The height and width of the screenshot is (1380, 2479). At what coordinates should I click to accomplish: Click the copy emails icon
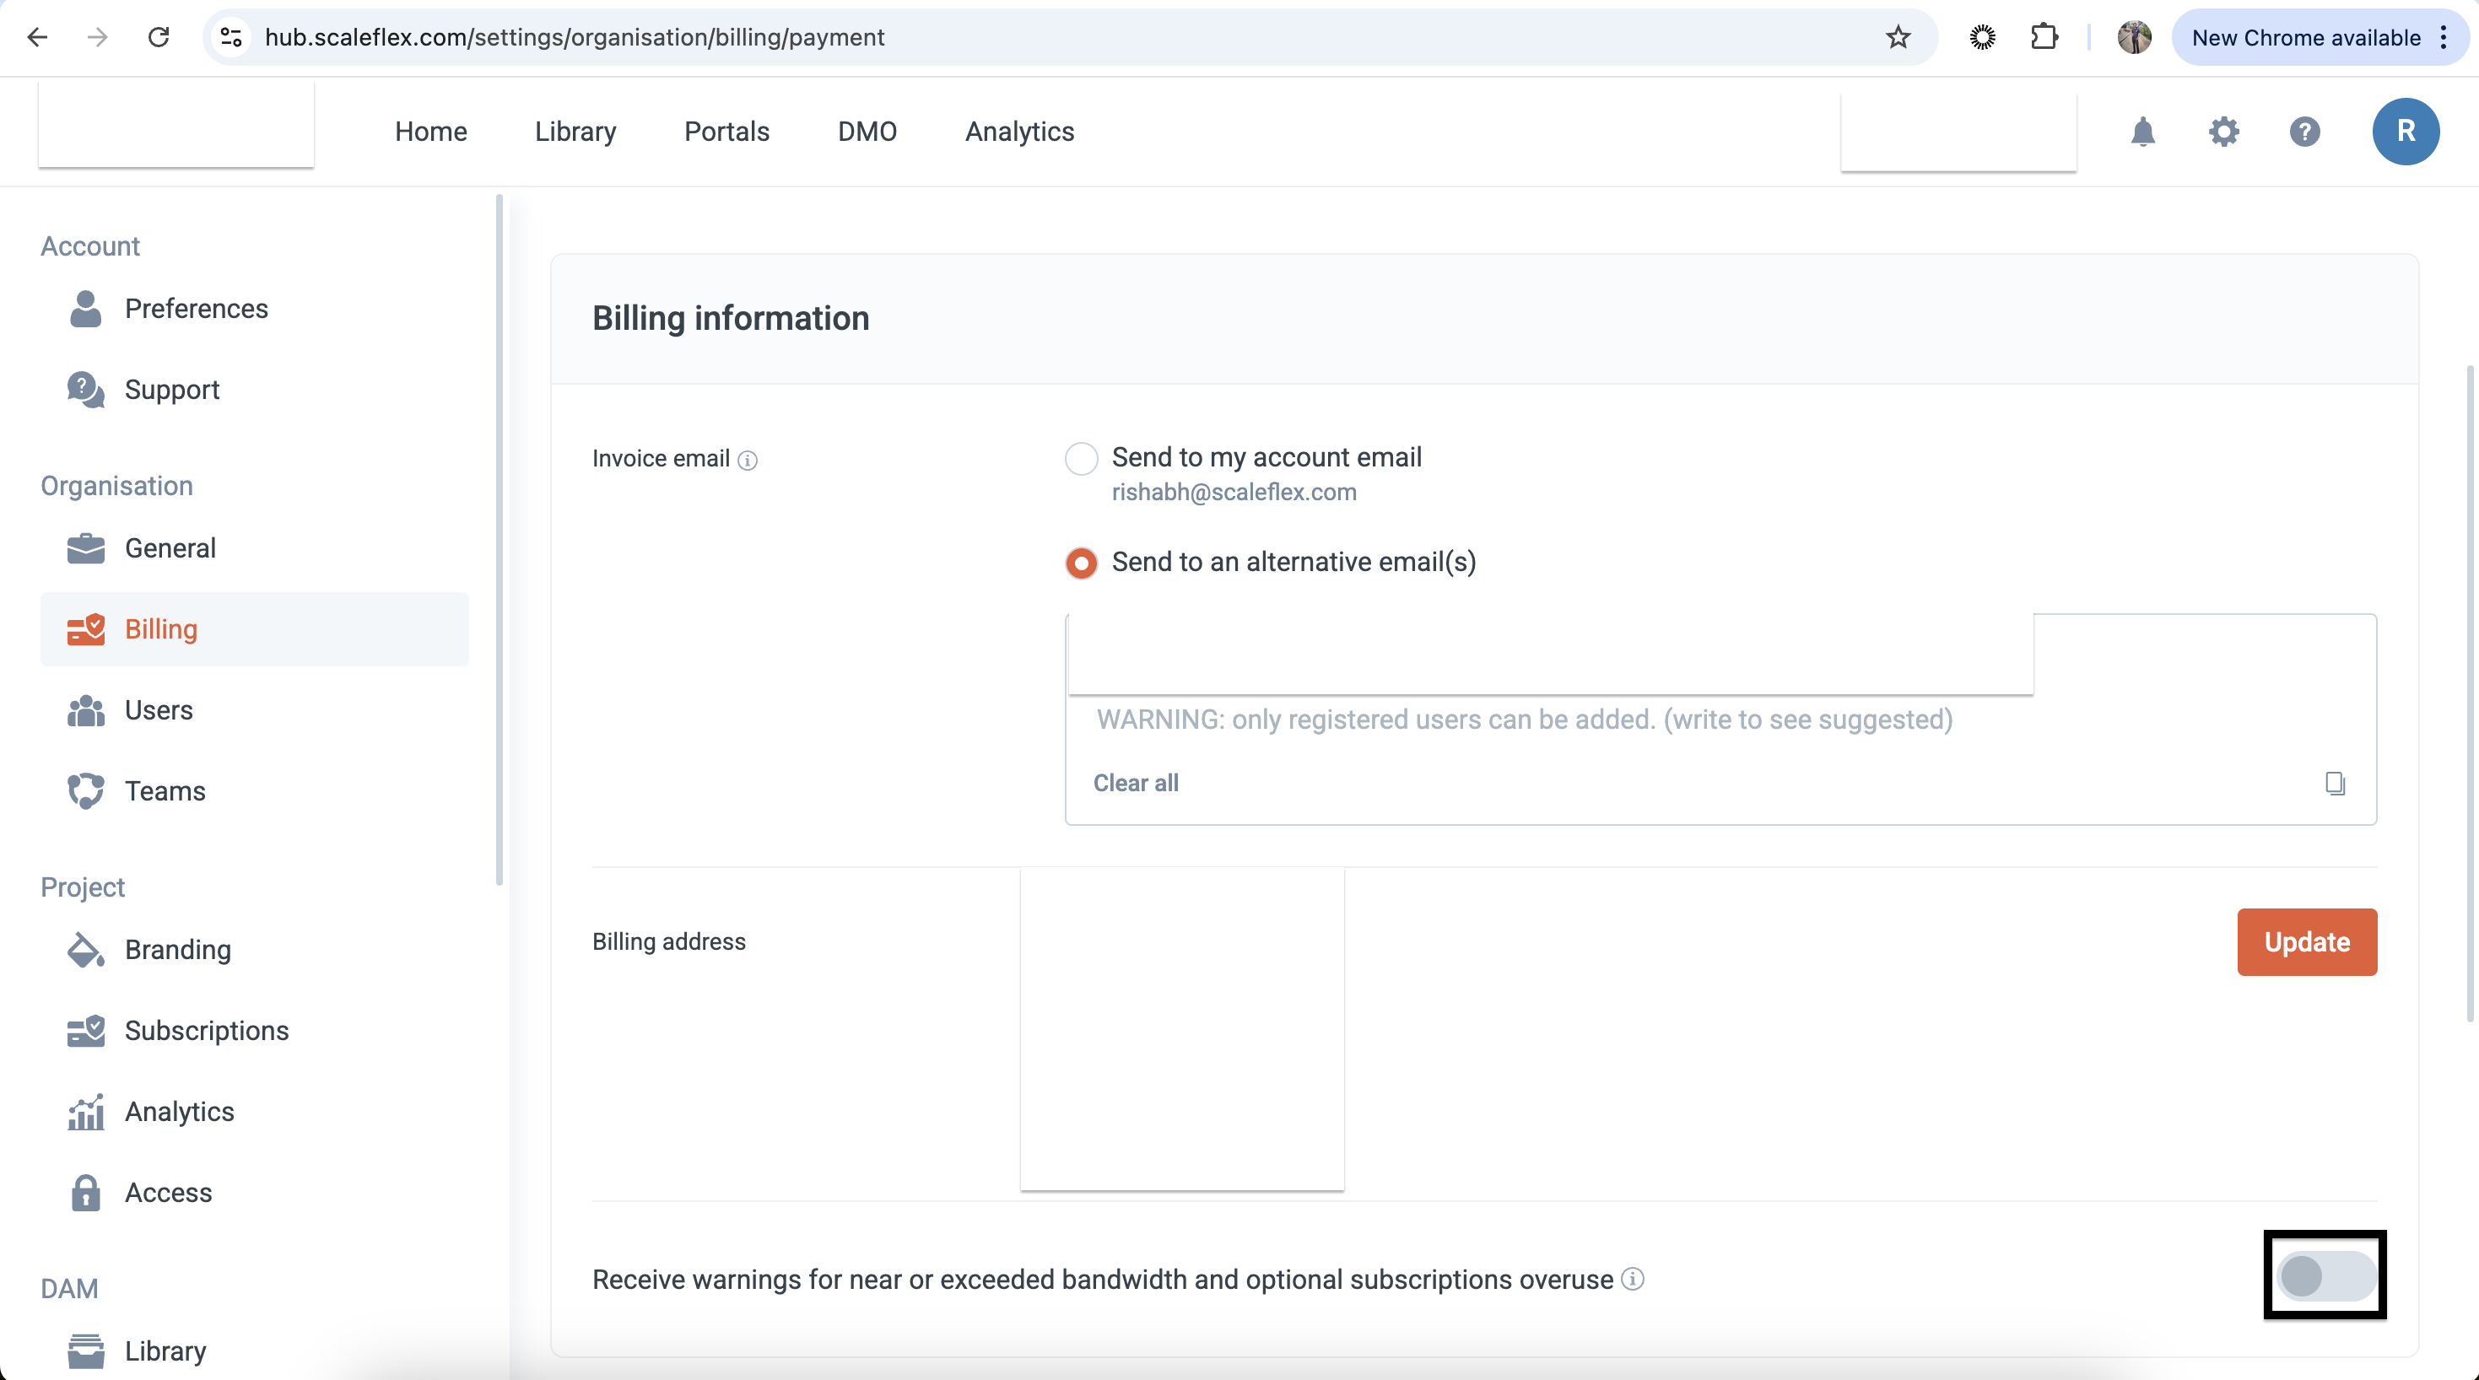(2335, 784)
